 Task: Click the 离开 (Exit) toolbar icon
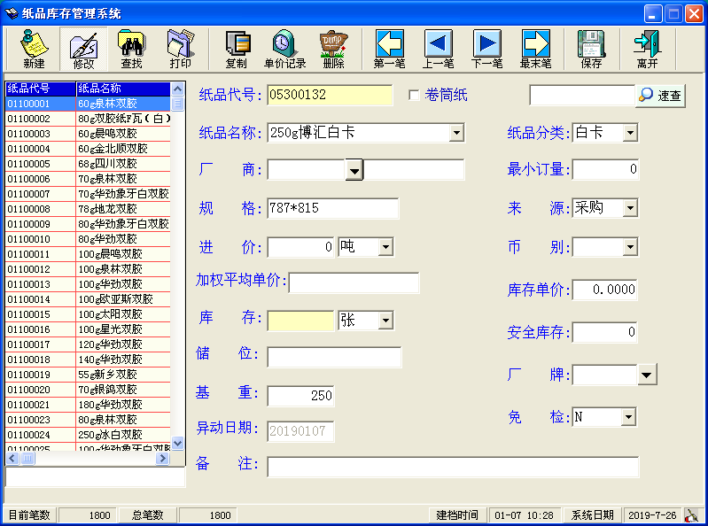[x=648, y=49]
